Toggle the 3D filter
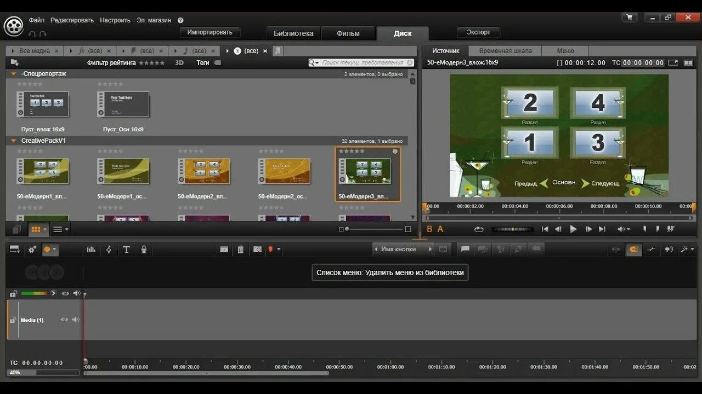Viewport: 702px width, 394px height. pos(179,63)
